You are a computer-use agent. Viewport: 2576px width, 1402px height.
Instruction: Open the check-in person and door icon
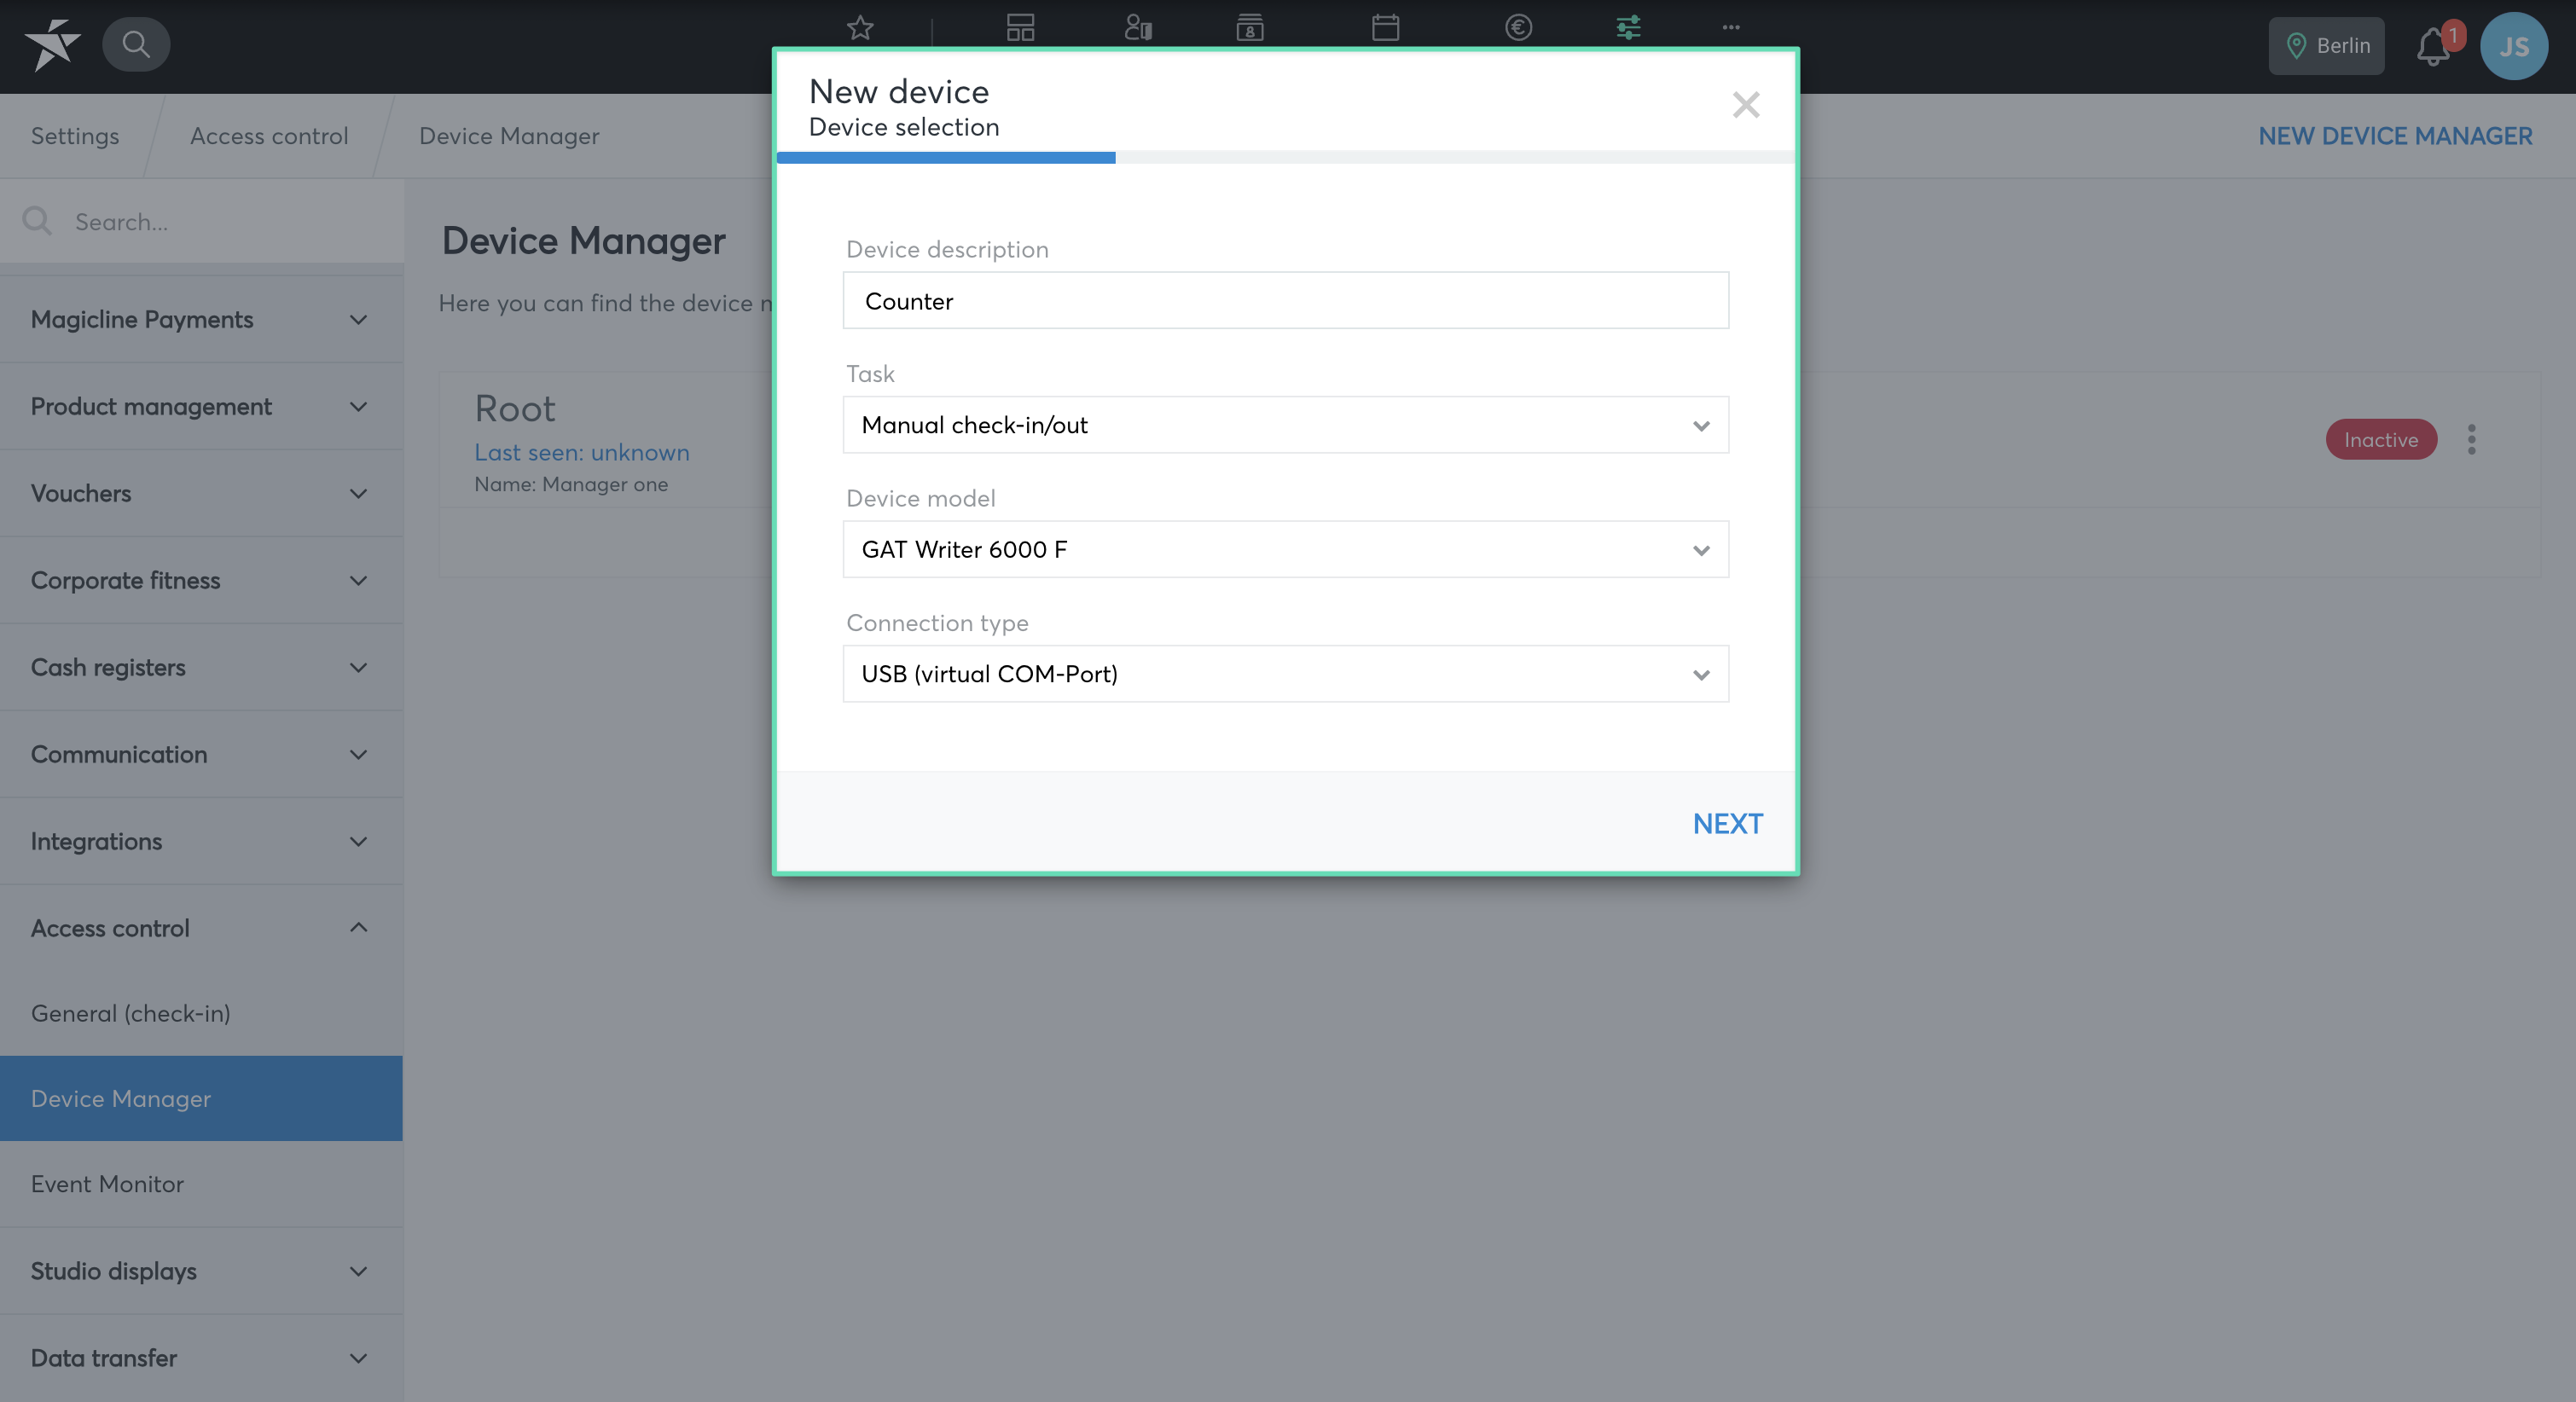[1138, 28]
